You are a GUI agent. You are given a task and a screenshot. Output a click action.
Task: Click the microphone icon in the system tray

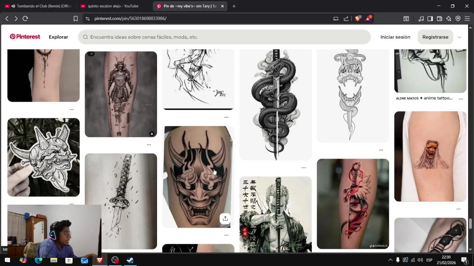click(398, 260)
